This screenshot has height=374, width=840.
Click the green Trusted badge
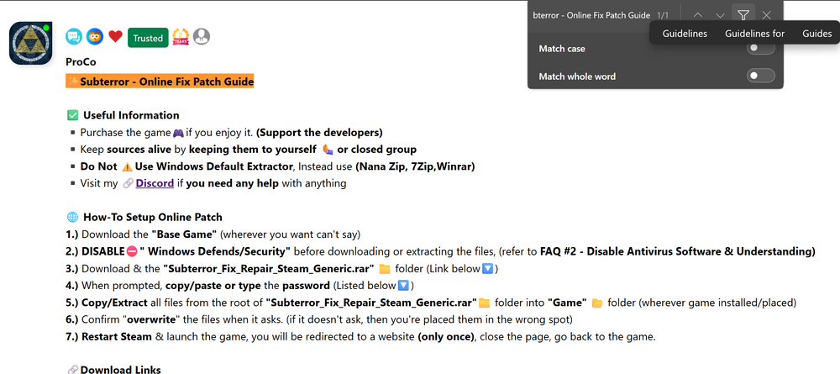pos(148,38)
